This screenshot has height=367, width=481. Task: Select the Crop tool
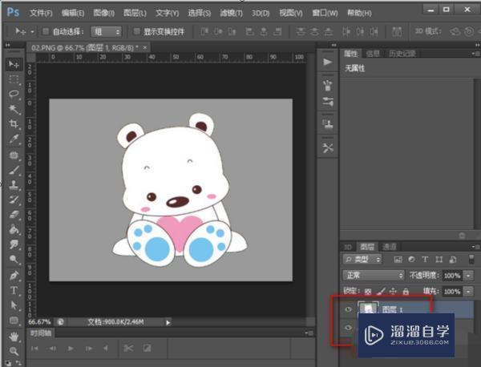click(14, 124)
